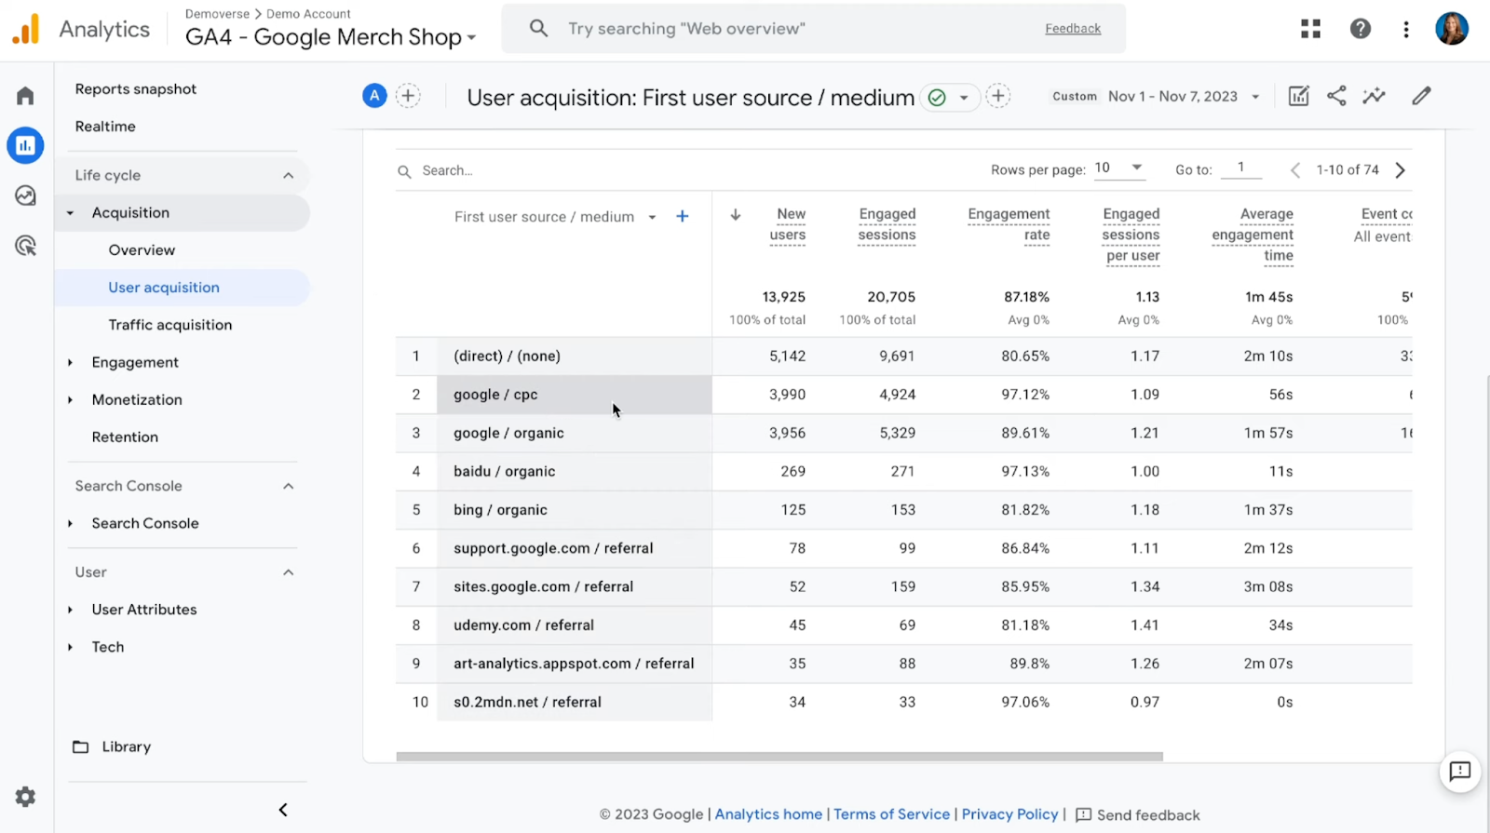Open Rows per page dropdown

coord(1118,168)
